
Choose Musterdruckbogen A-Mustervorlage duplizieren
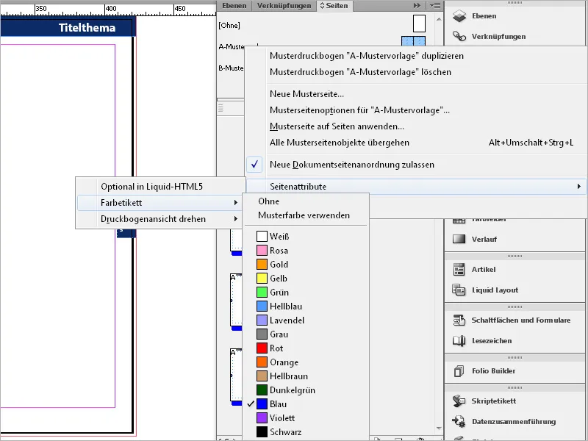367,56
